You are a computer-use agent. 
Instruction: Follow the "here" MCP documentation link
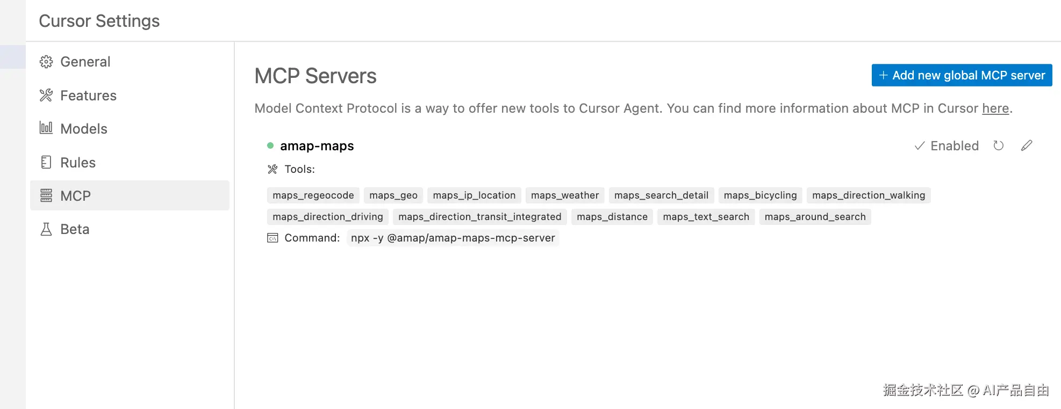[995, 108]
